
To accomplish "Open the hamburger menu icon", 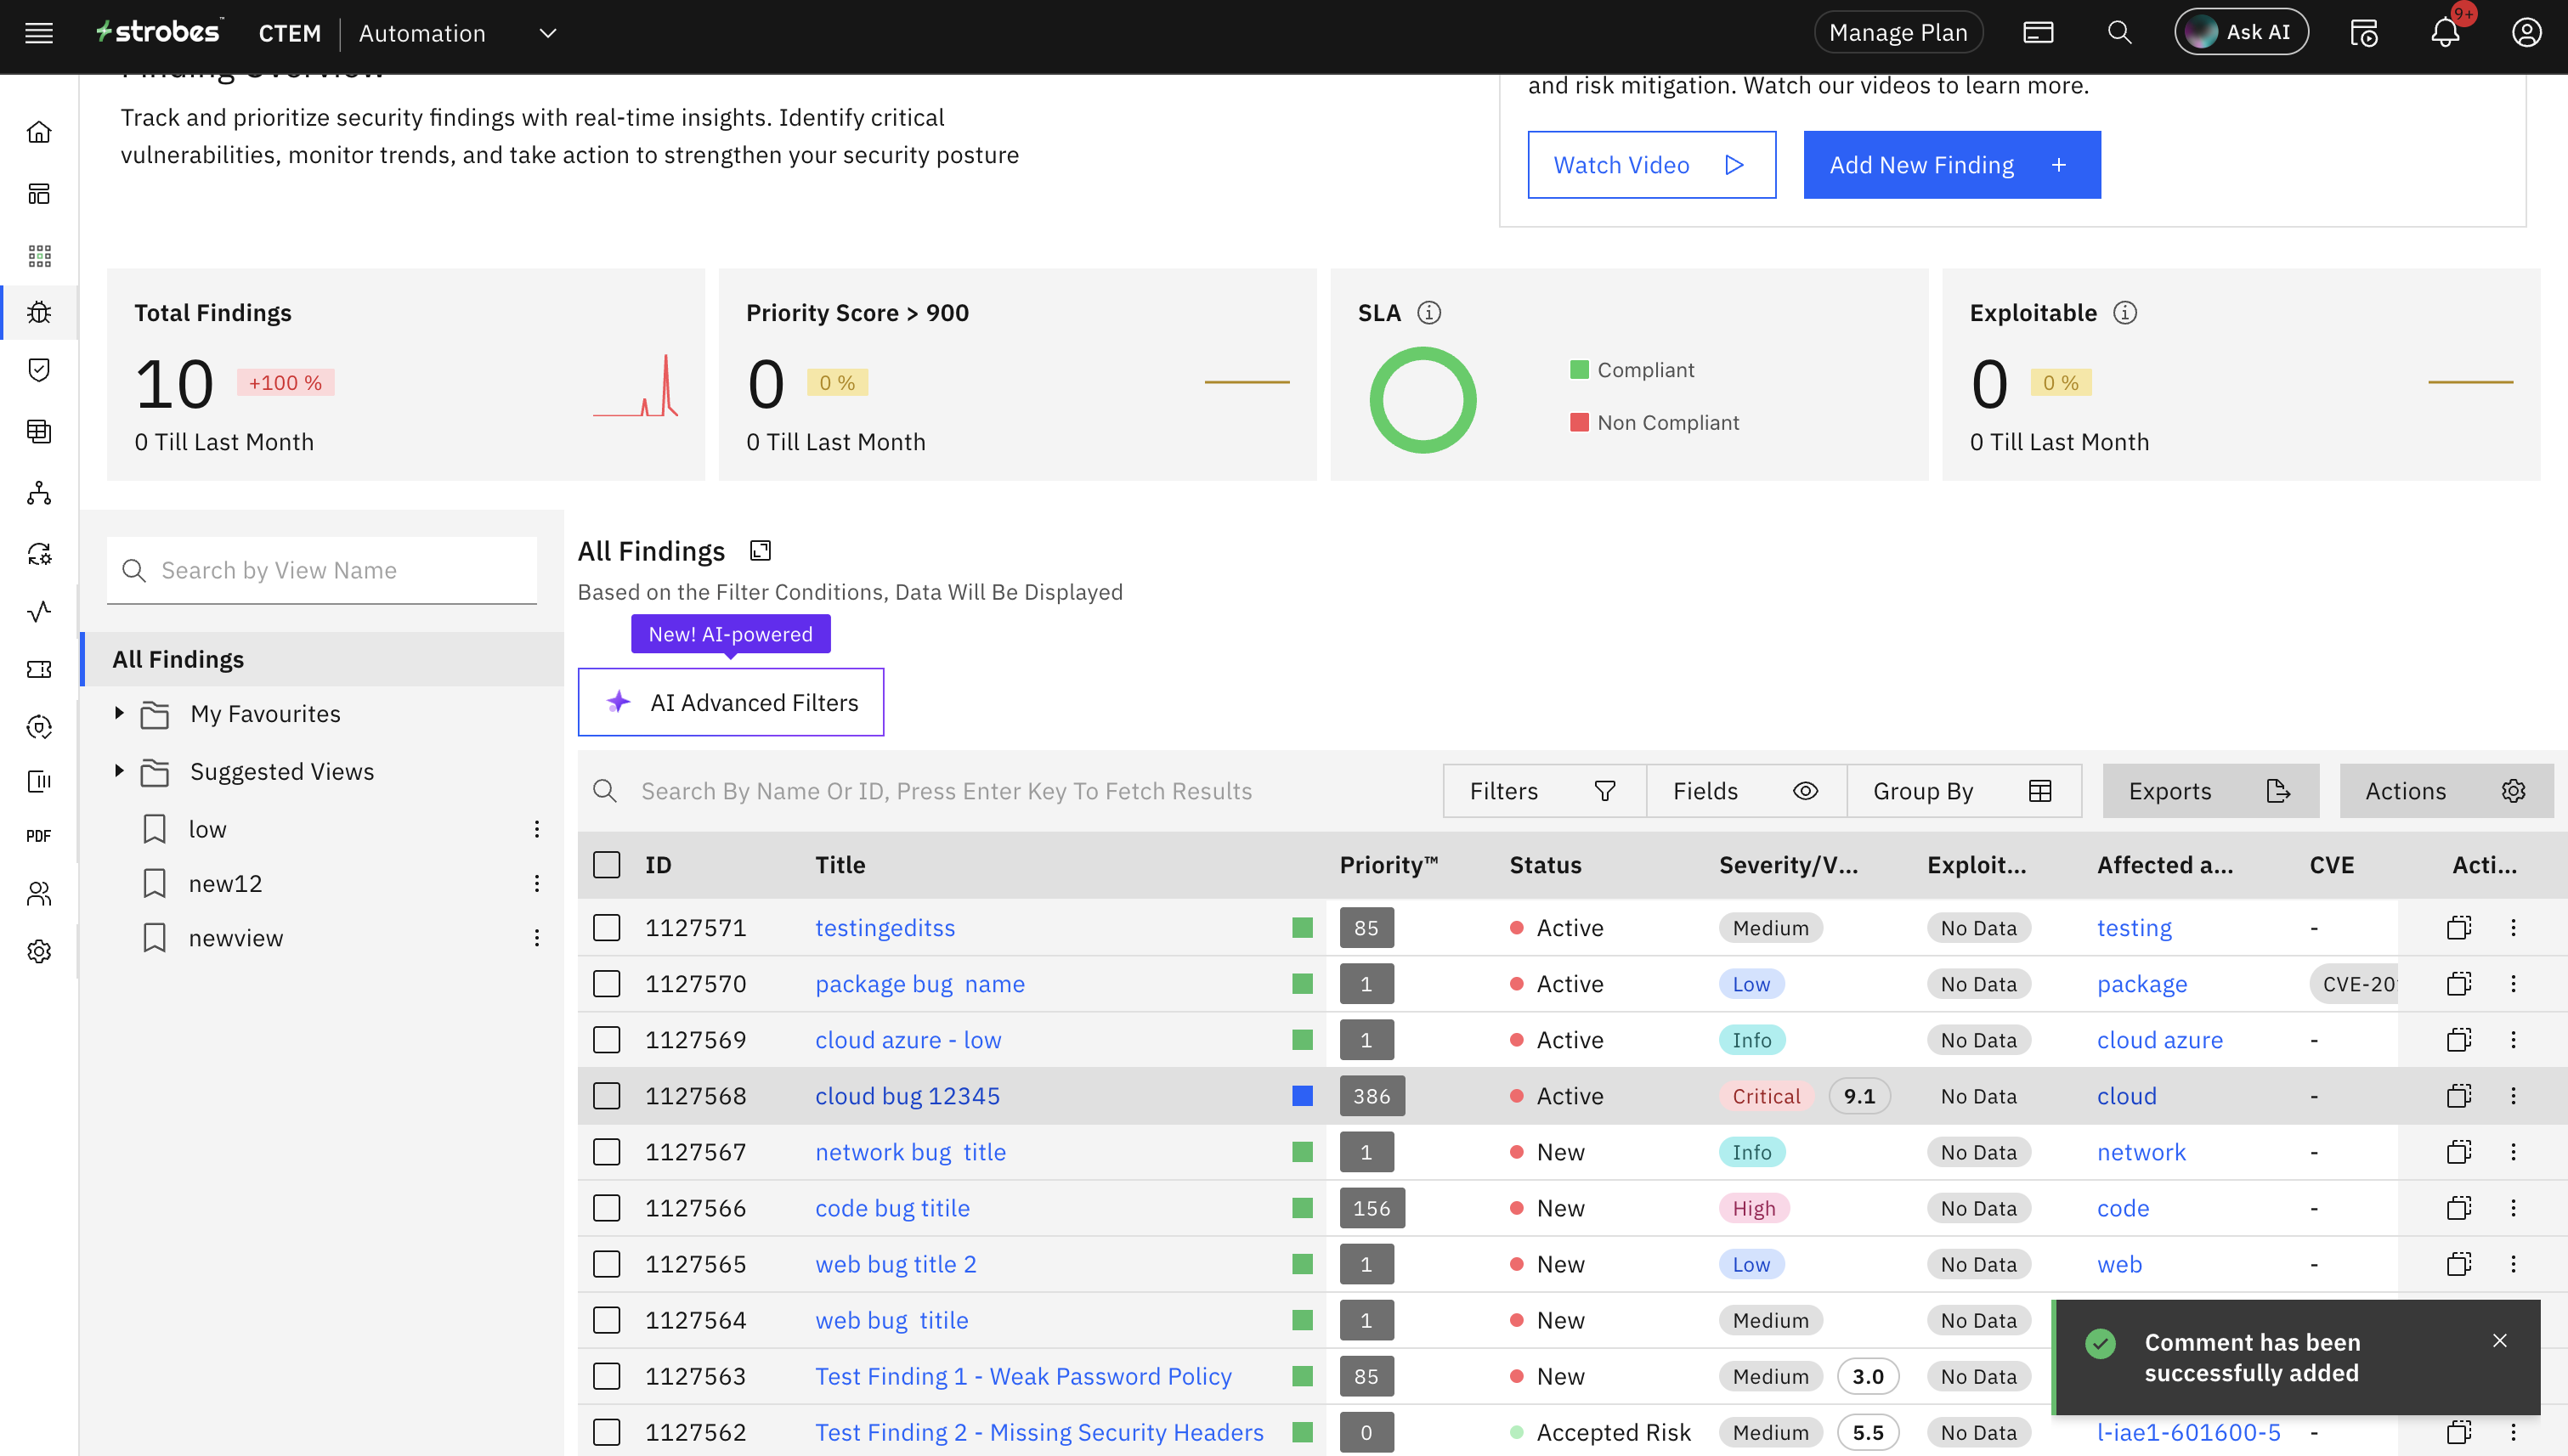I will point(39,33).
